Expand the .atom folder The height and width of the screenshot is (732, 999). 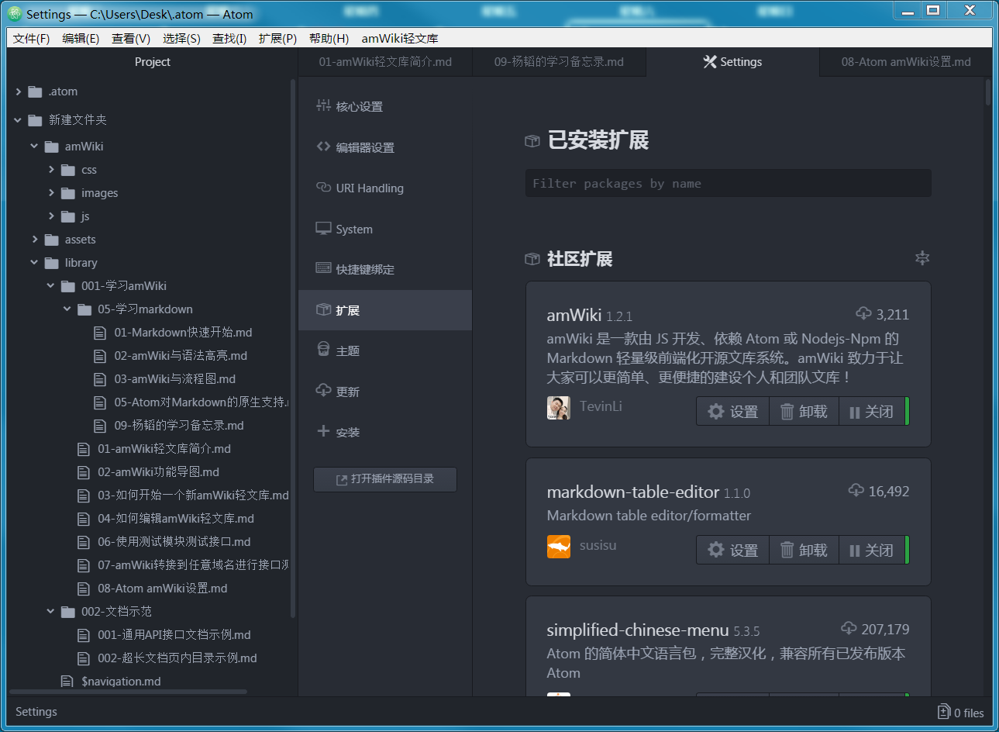pyautogui.click(x=19, y=91)
